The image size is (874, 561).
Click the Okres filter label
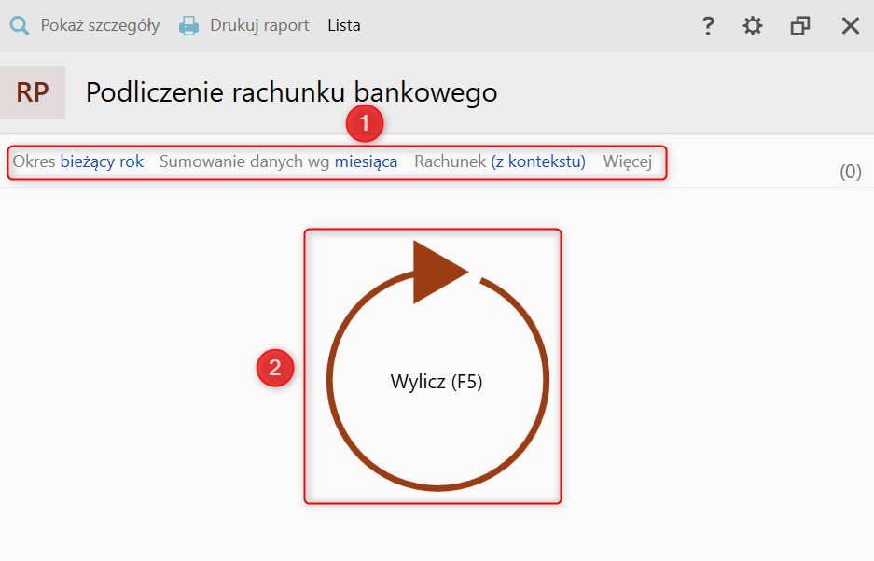pos(34,161)
